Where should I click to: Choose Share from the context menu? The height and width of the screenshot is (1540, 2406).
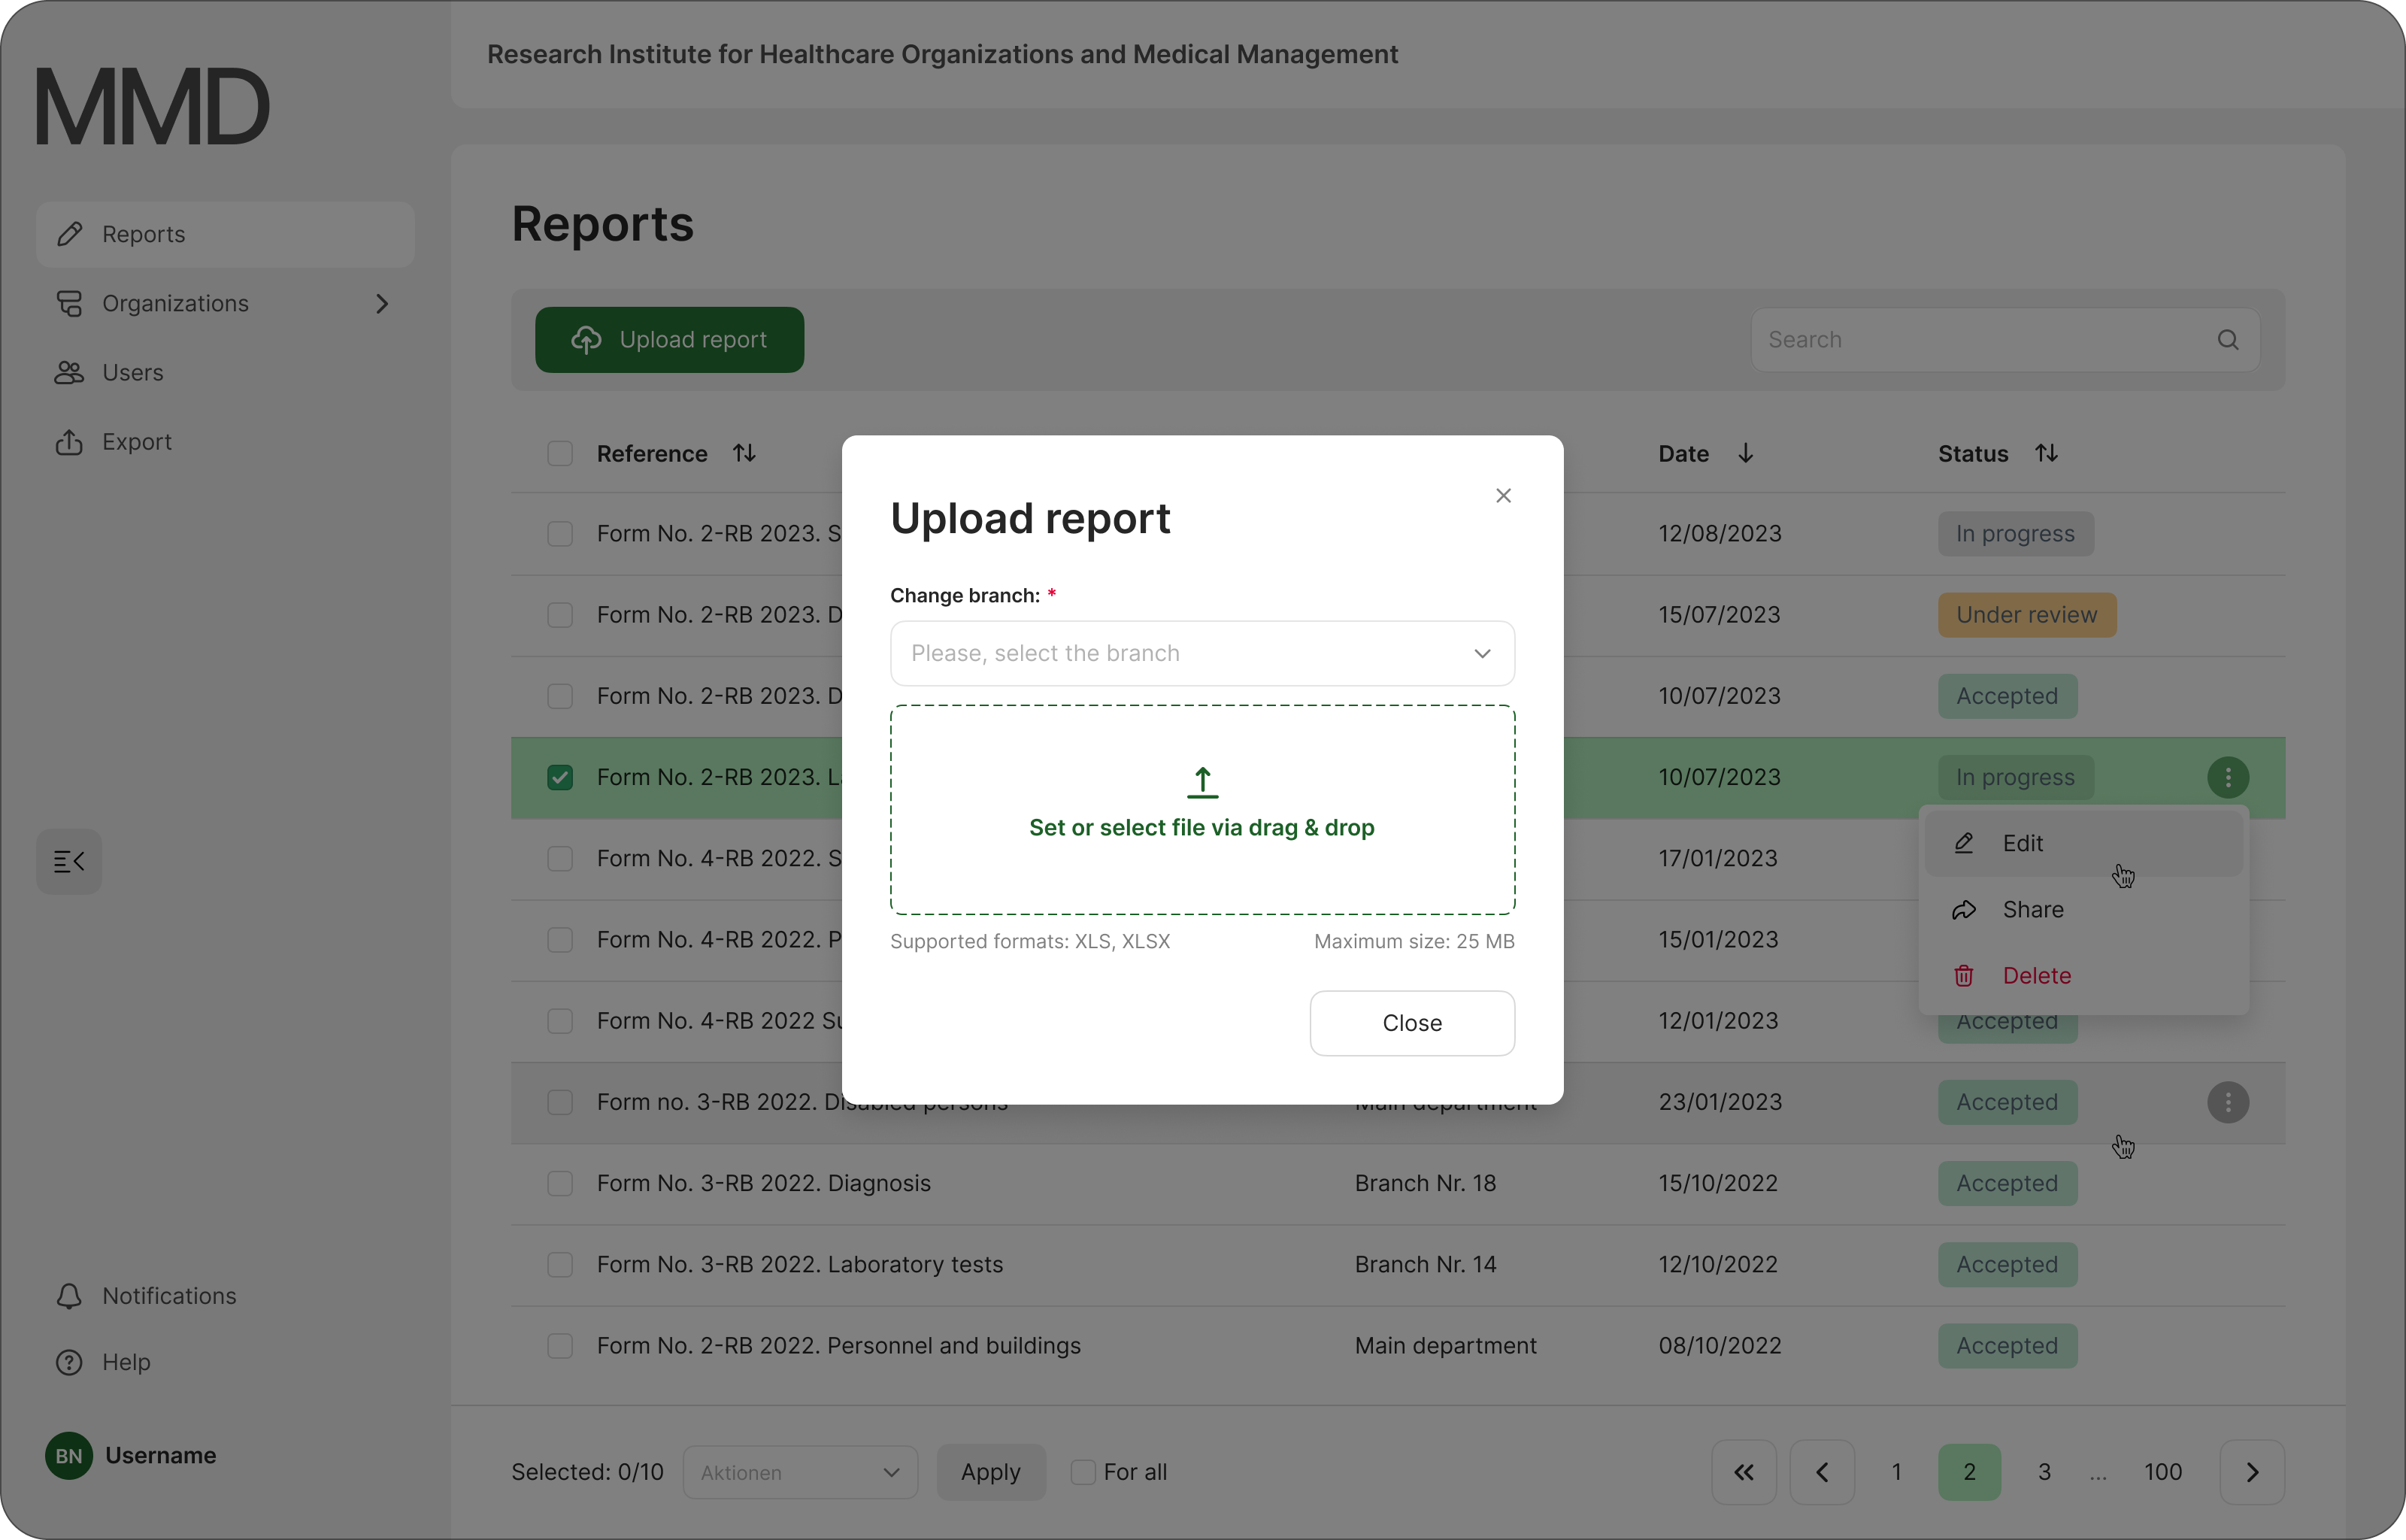coord(2032,909)
